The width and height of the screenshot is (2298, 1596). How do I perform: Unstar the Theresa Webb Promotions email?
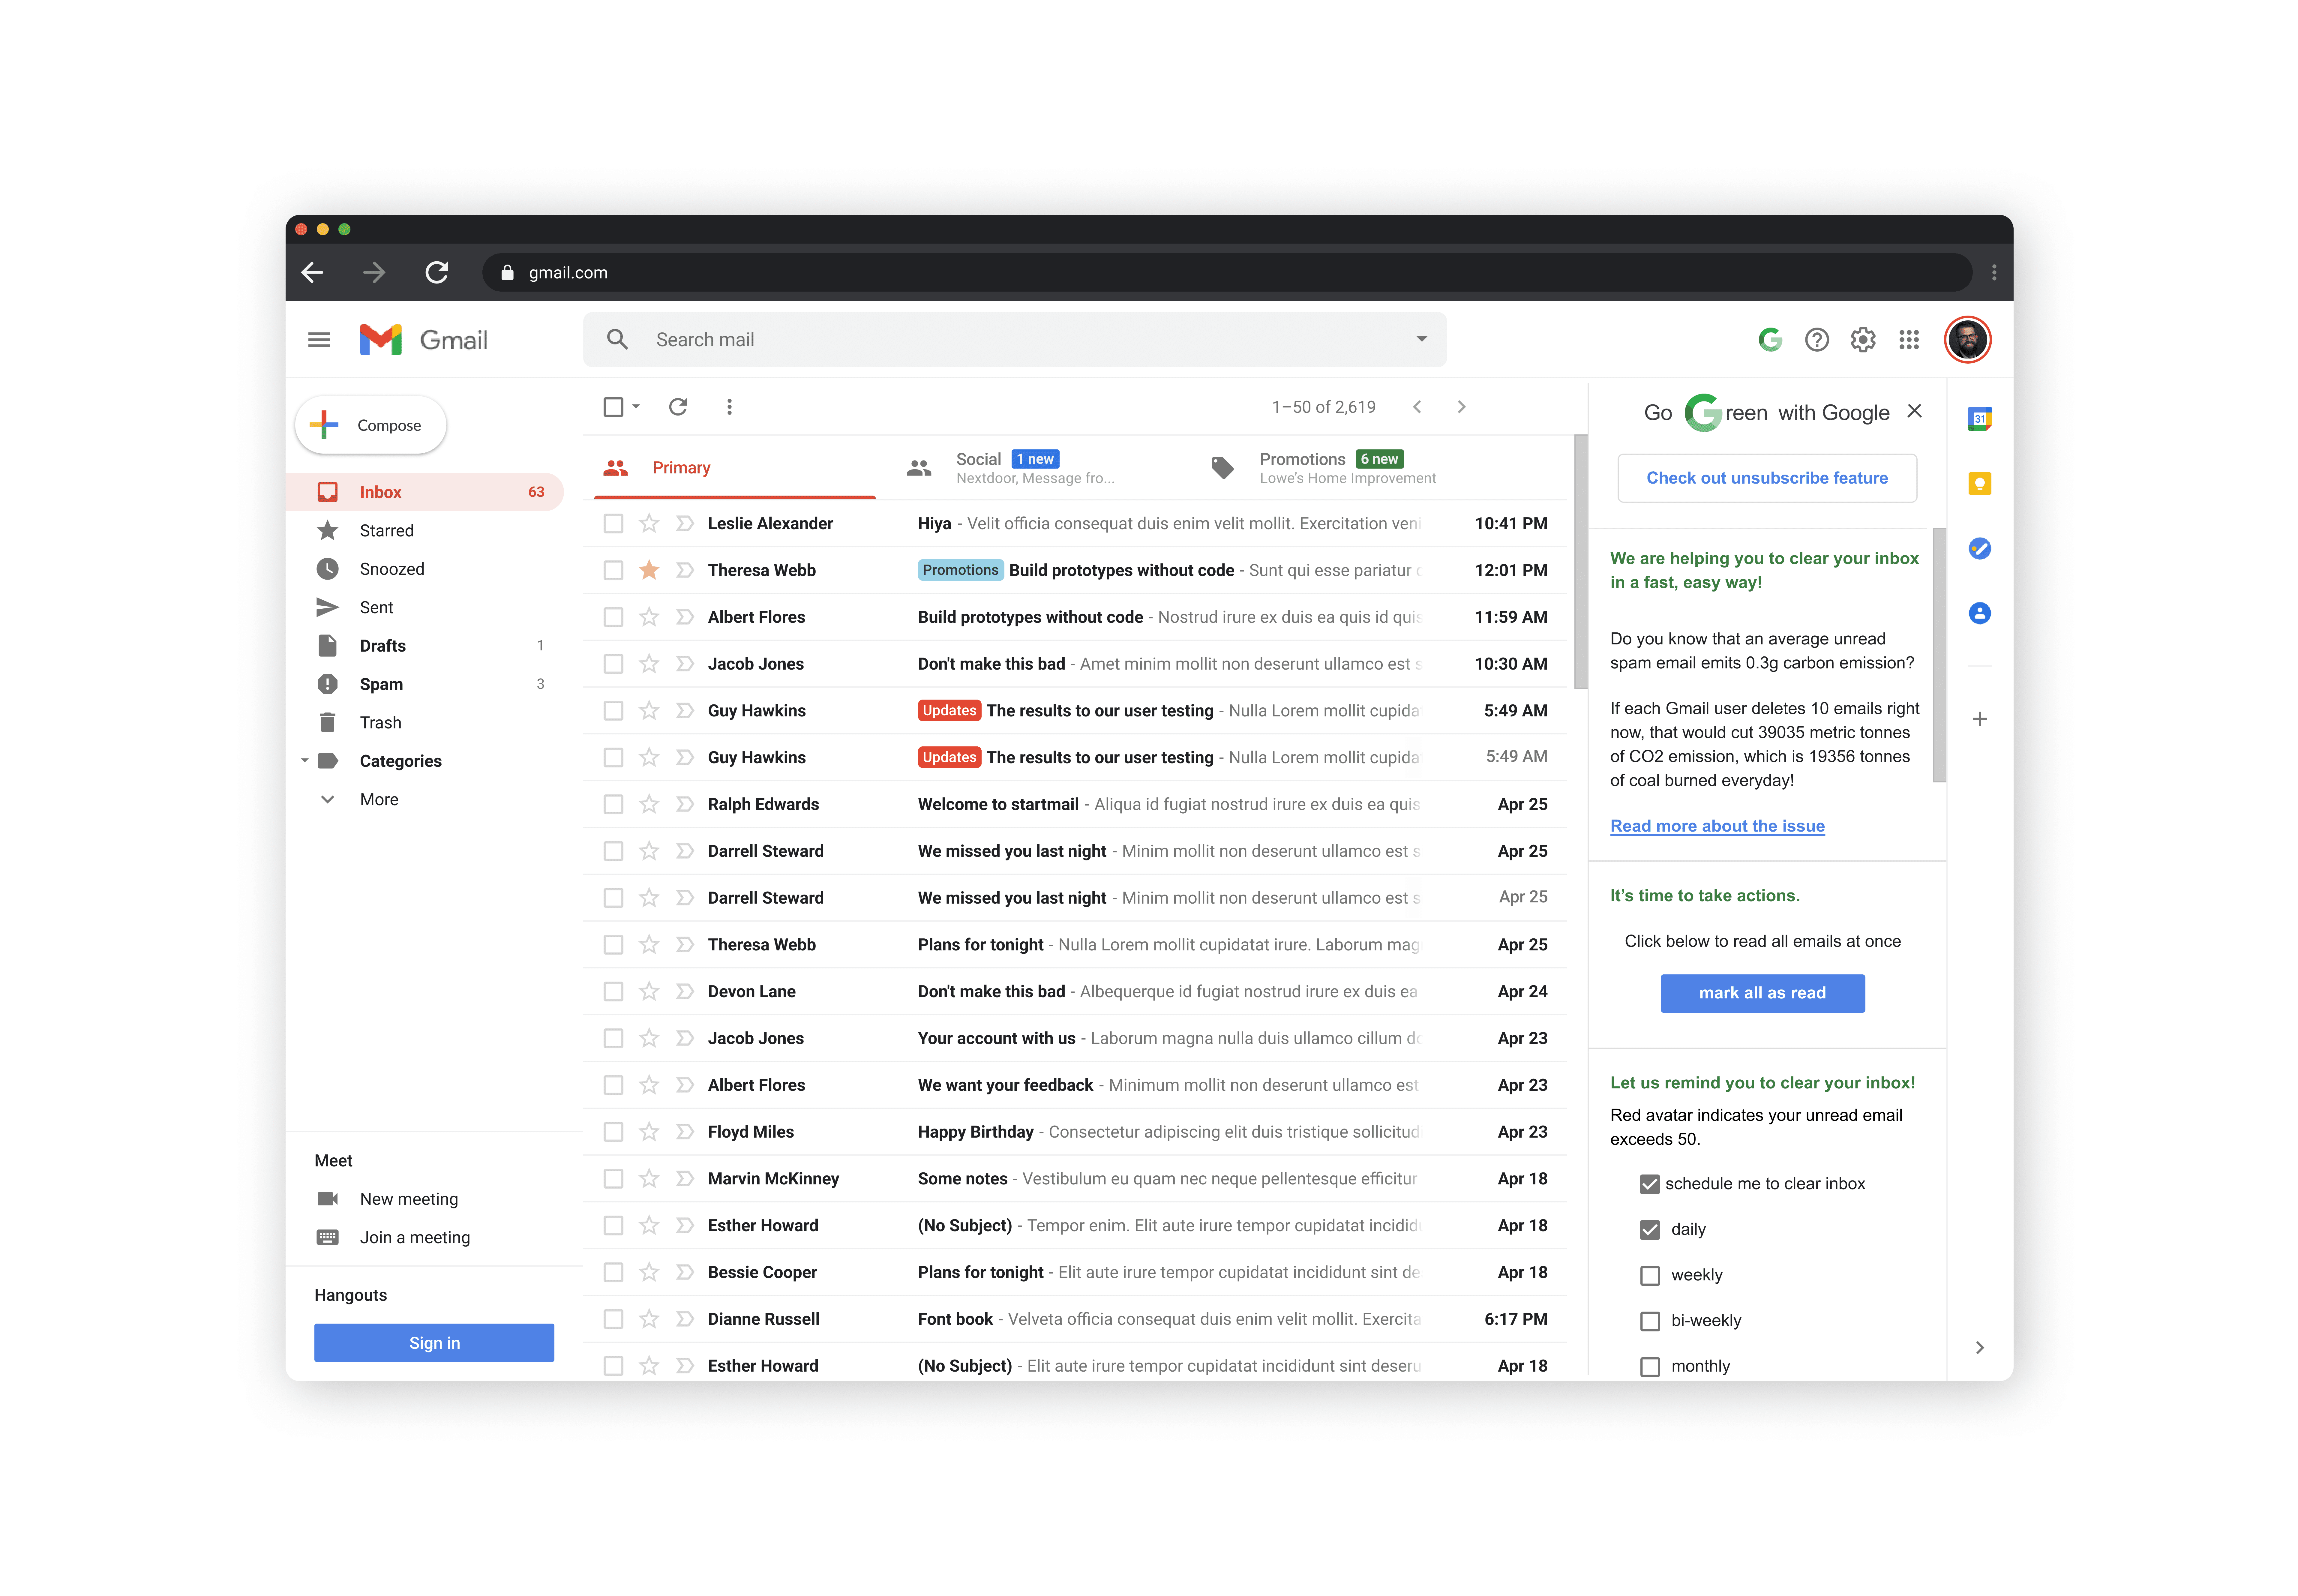649,570
